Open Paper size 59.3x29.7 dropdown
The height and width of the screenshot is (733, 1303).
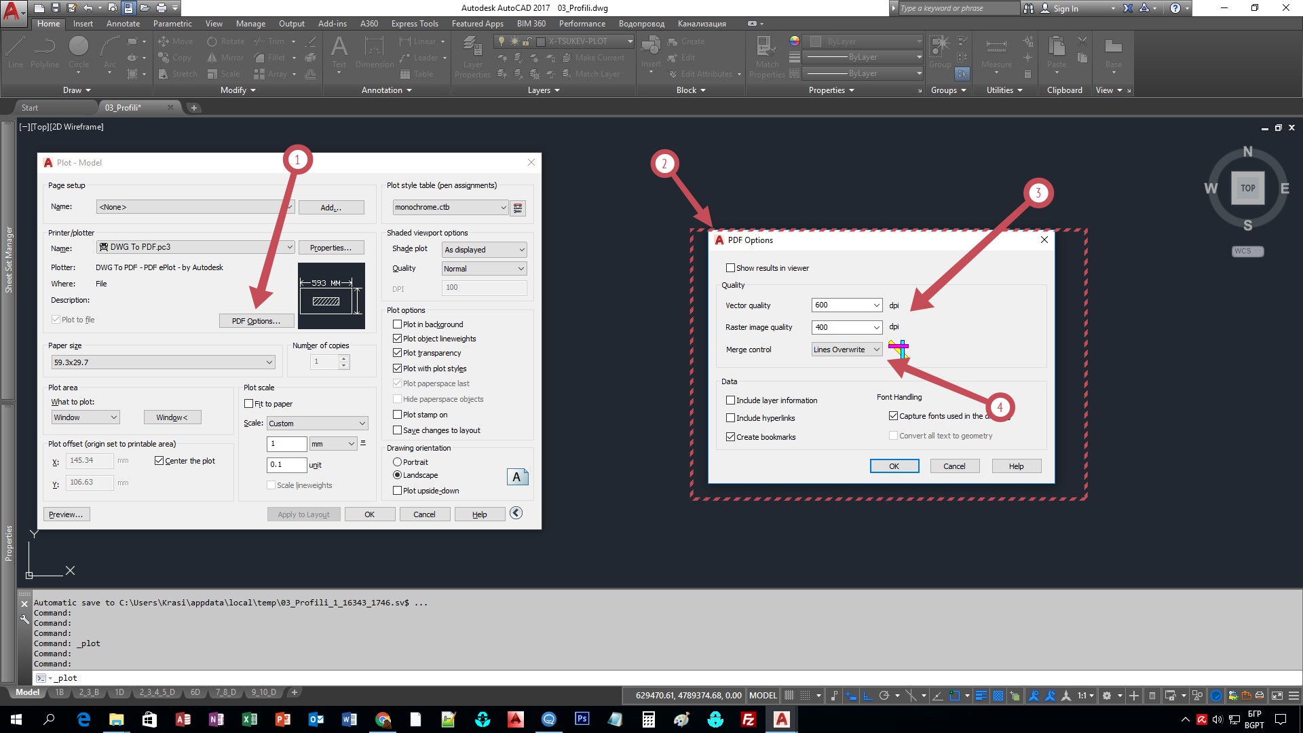tap(163, 362)
